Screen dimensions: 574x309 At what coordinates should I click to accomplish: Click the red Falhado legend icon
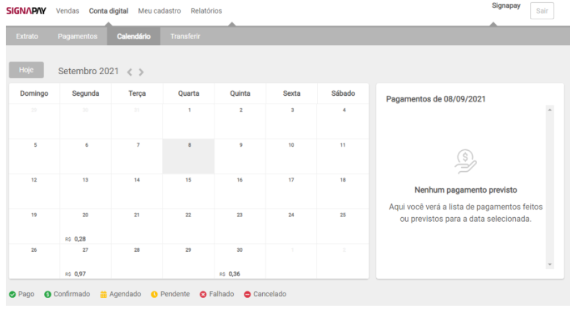(203, 294)
